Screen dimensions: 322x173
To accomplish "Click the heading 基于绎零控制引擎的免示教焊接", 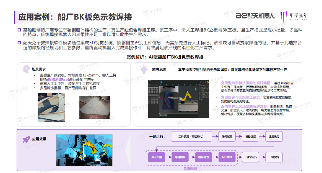I will point(203,70).
